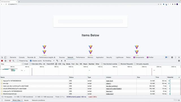Open the Redux tab
The width and height of the screenshot is (181, 102).
[128, 57]
